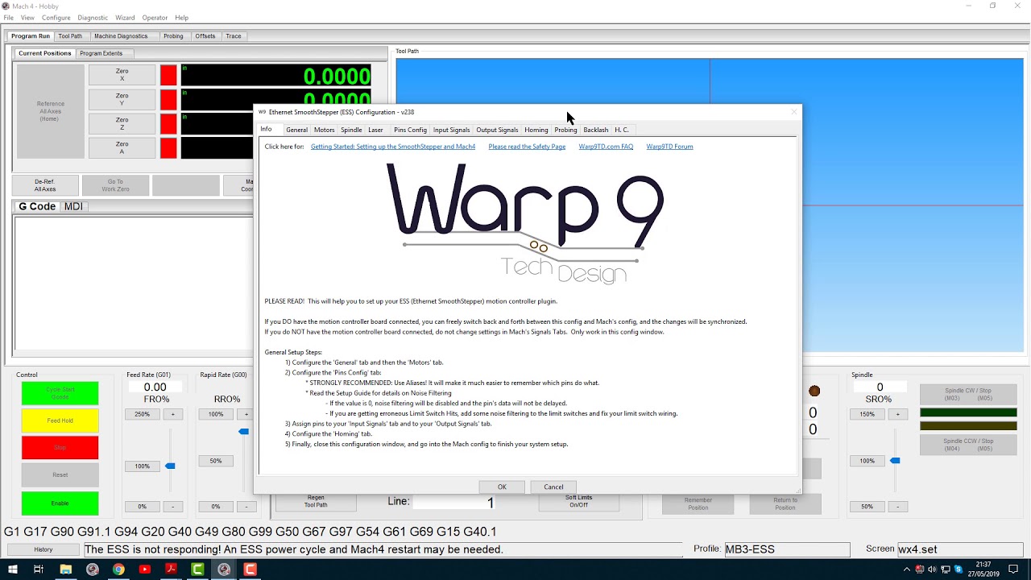
Task: Confirm ESS configuration with OK
Action: (502, 487)
